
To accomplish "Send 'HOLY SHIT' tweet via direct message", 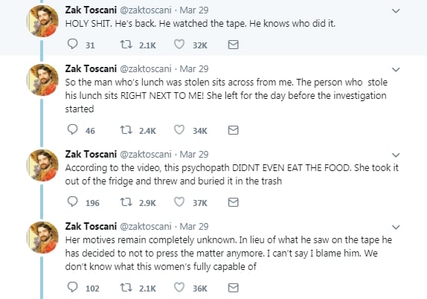I will [233, 45].
